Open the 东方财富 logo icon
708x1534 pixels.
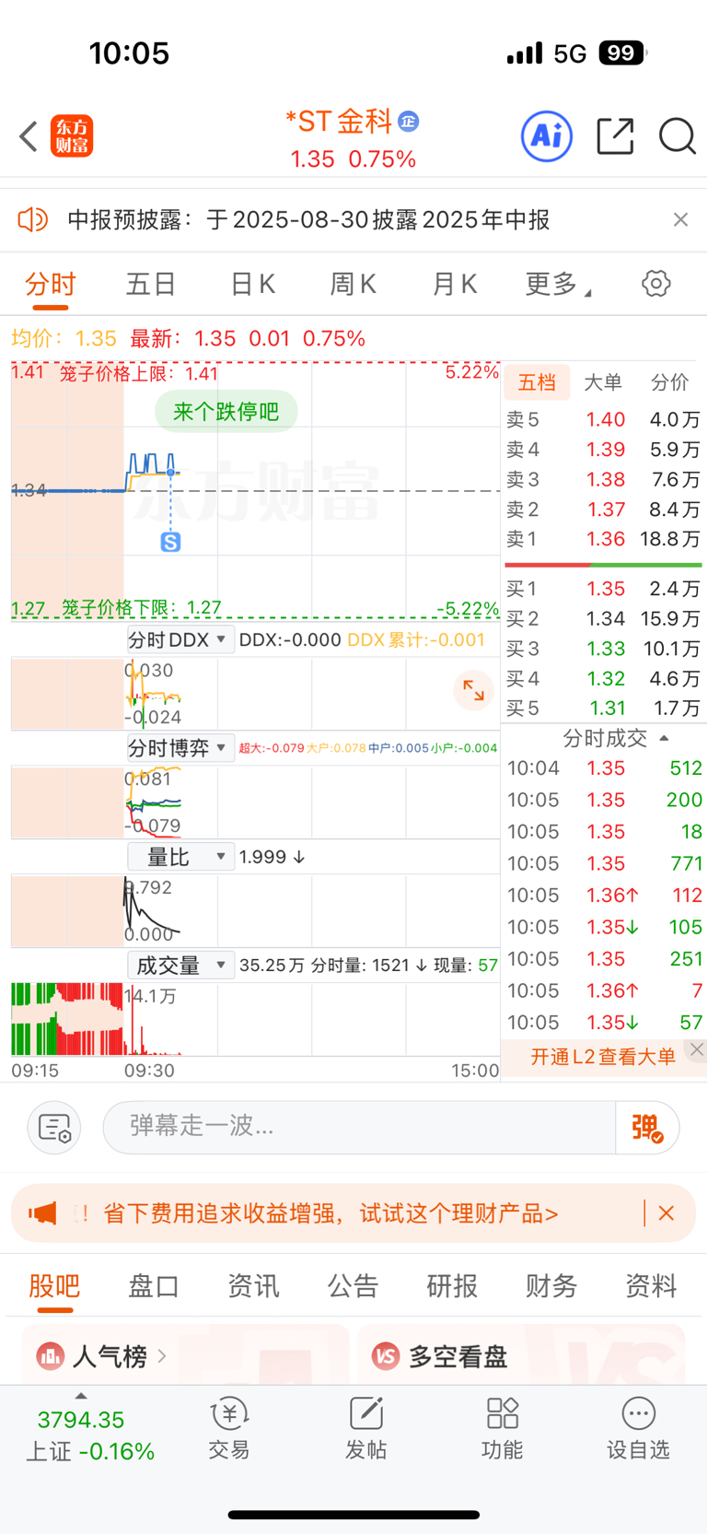click(x=72, y=136)
